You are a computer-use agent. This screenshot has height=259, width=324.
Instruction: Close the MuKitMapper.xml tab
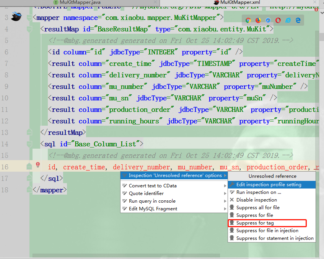pos(315,2)
